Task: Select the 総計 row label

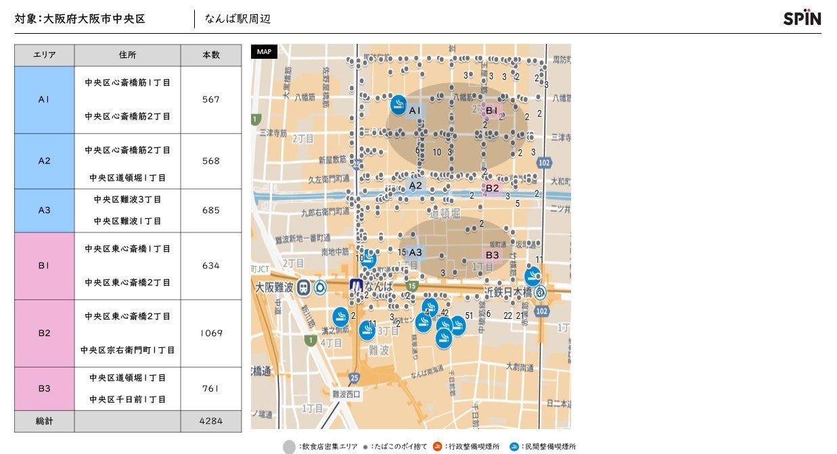Action: pos(45,420)
